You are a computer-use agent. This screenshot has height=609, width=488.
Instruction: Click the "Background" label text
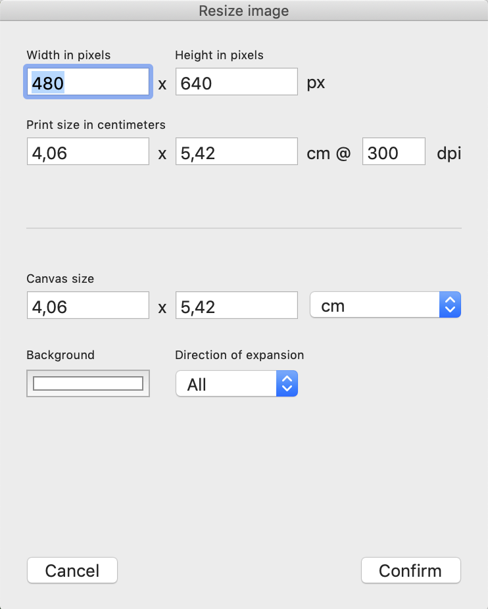click(x=61, y=355)
